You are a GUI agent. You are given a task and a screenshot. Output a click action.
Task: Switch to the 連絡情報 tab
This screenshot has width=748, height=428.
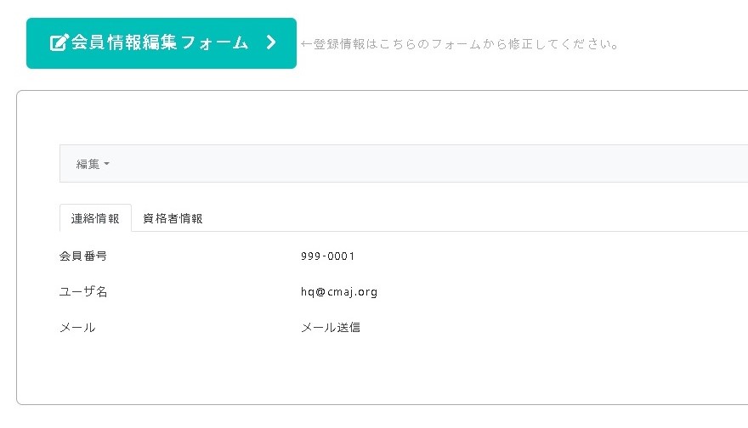[95, 218]
